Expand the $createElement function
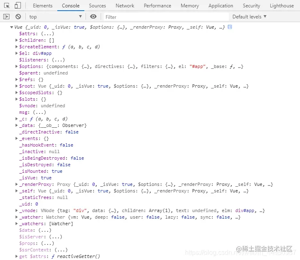 (16, 47)
